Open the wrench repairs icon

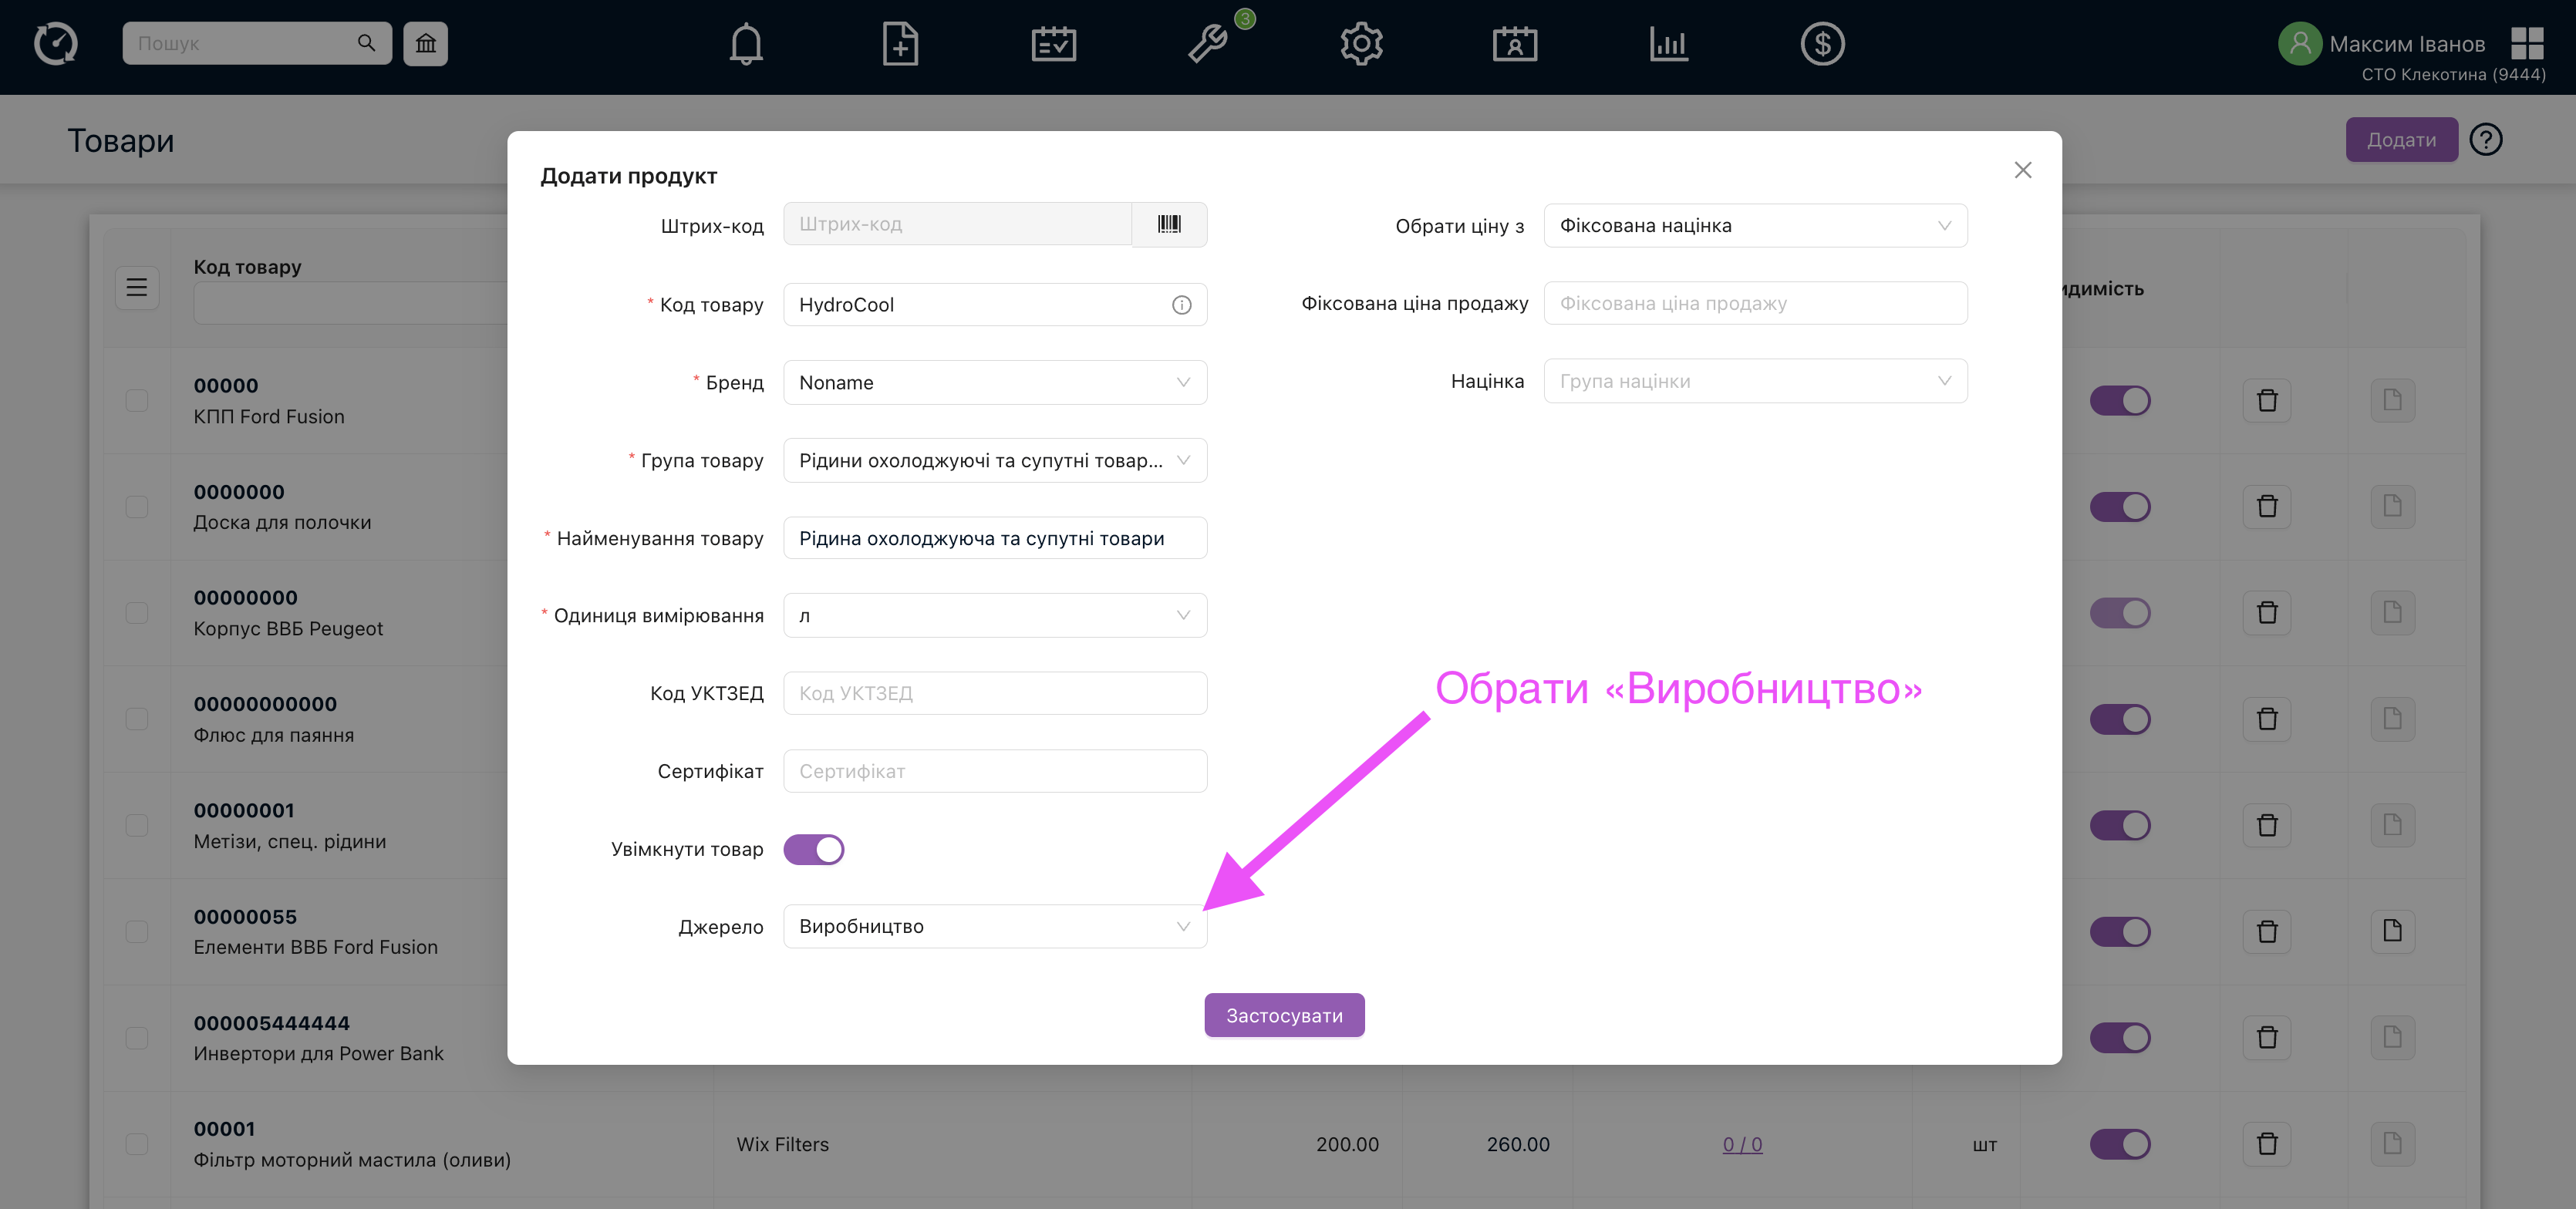pyautogui.click(x=1207, y=44)
